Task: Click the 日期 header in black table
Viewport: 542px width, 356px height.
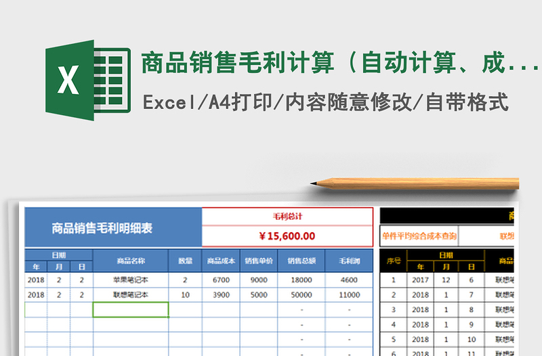Action: coord(446,255)
